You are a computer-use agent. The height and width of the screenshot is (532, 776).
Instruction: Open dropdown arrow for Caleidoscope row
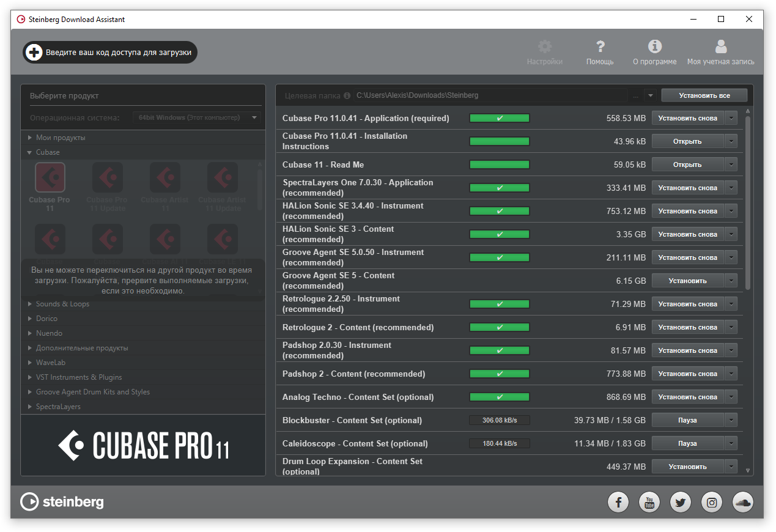731,443
